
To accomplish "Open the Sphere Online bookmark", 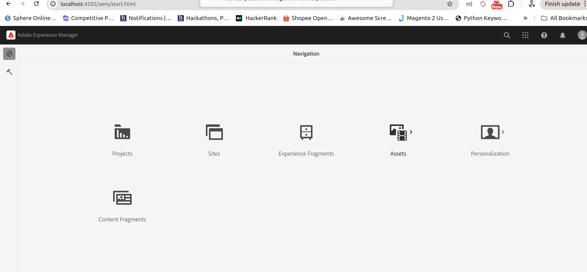I will click(x=31, y=18).
